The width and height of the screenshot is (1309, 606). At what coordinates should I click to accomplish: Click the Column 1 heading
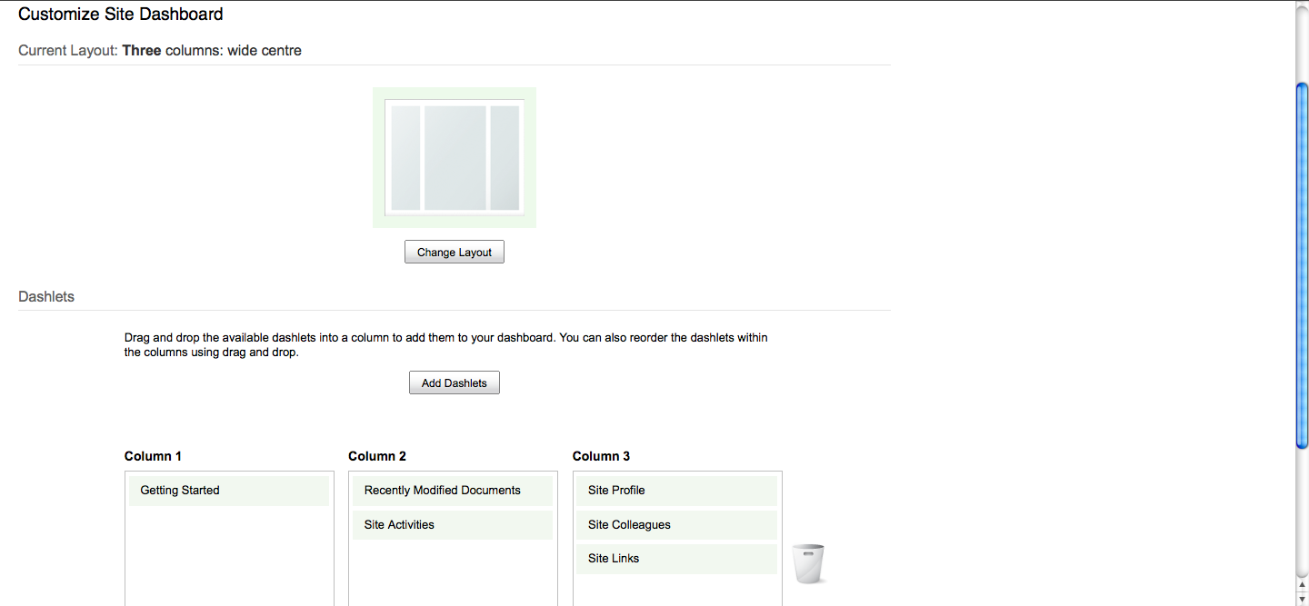(153, 456)
